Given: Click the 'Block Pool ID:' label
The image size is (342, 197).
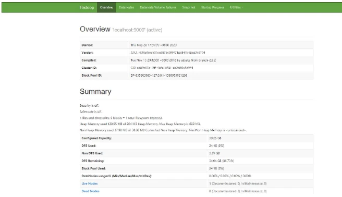Looking at the screenshot, I should pyautogui.click(x=92, y=76).
